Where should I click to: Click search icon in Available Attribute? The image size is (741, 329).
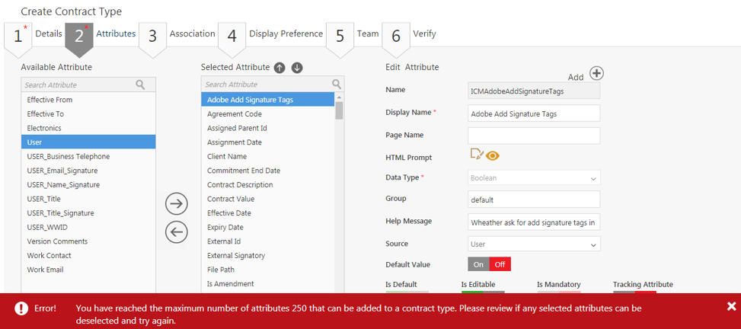pyautogui.click(x=140, y=85)
